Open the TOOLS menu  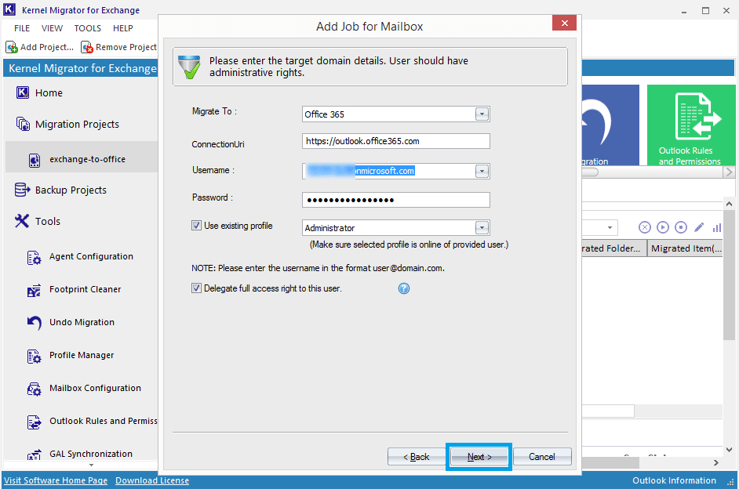[x=88, y=28]
